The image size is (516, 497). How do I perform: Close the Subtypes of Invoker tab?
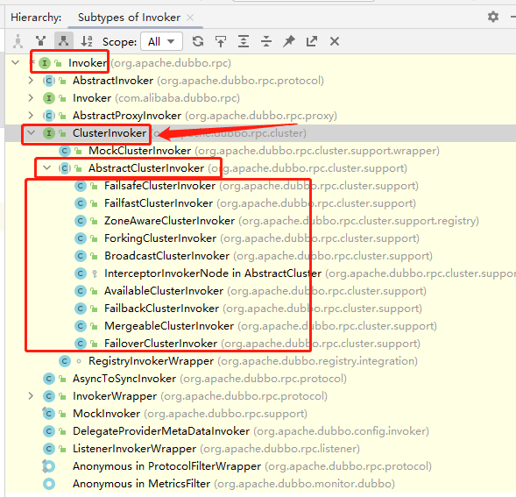[190, 18]
